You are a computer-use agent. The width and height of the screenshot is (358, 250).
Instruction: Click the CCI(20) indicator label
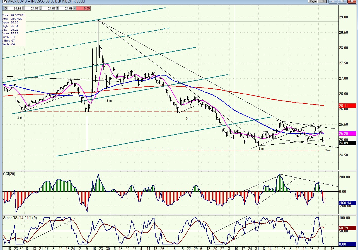(x=9, y=174)
